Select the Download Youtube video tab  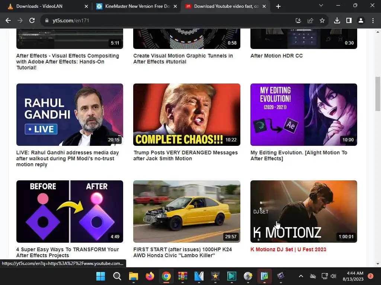pyautogui.click(x=225, y=6)
